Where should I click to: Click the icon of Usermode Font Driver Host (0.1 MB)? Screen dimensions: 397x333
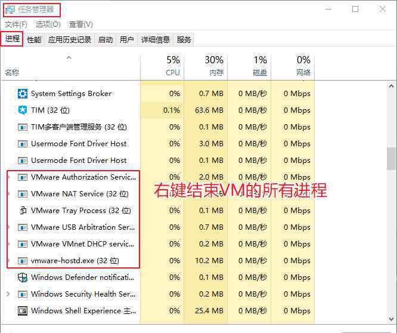[23, 161]
